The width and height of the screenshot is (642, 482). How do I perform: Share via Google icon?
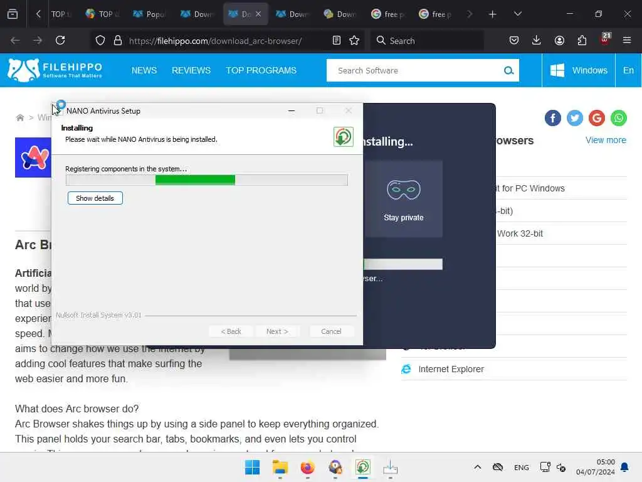[597, 118]
